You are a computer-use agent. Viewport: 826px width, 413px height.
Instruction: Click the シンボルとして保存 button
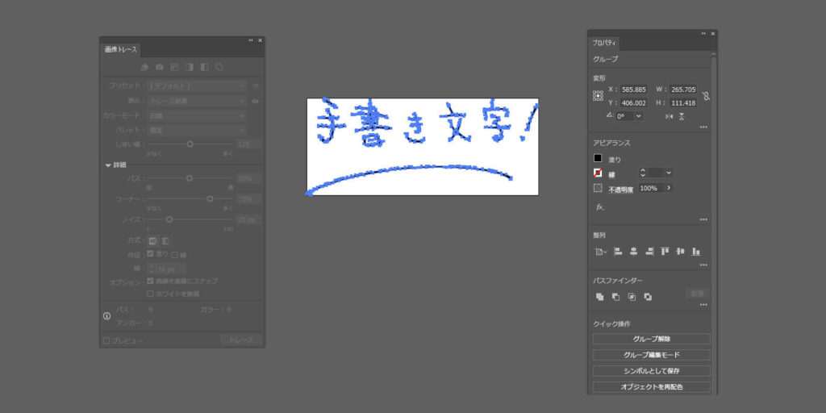(x=652, y=371)
